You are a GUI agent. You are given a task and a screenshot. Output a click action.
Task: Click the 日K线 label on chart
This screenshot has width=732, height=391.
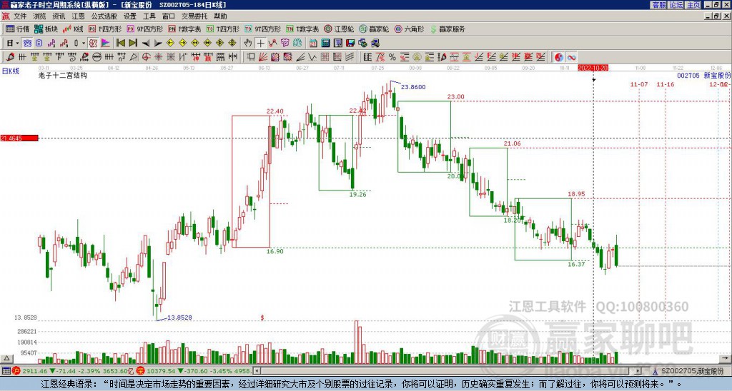(10, 71)
